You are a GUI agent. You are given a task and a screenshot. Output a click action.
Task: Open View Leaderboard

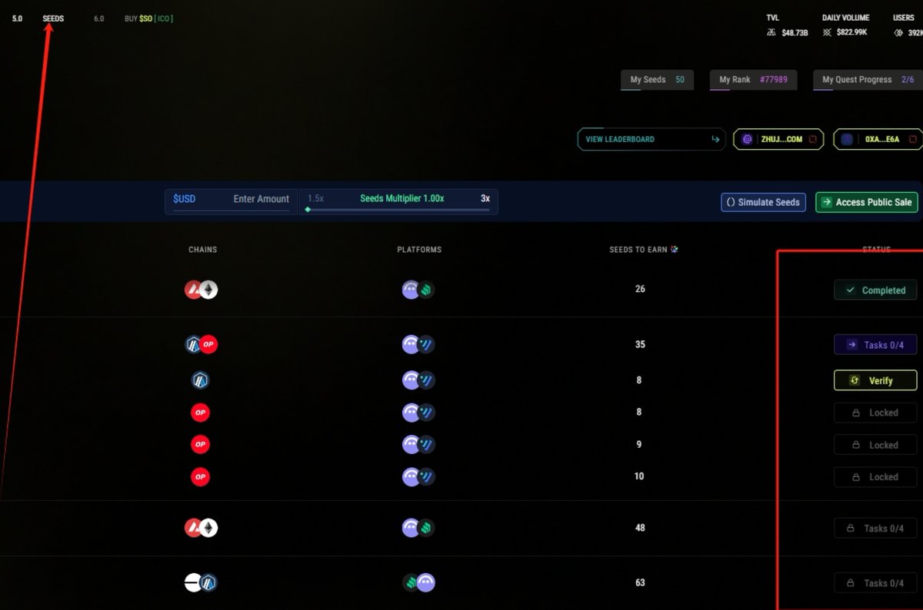pyautogui.click(x=651, y=139)
